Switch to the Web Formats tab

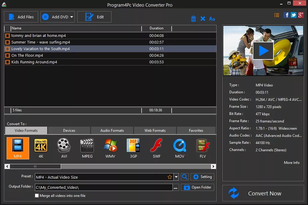coord(155,131)
